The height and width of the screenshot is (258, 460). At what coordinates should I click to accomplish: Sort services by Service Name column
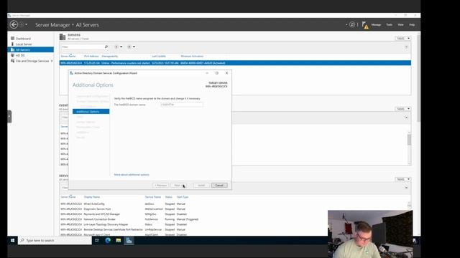point(153,197)
